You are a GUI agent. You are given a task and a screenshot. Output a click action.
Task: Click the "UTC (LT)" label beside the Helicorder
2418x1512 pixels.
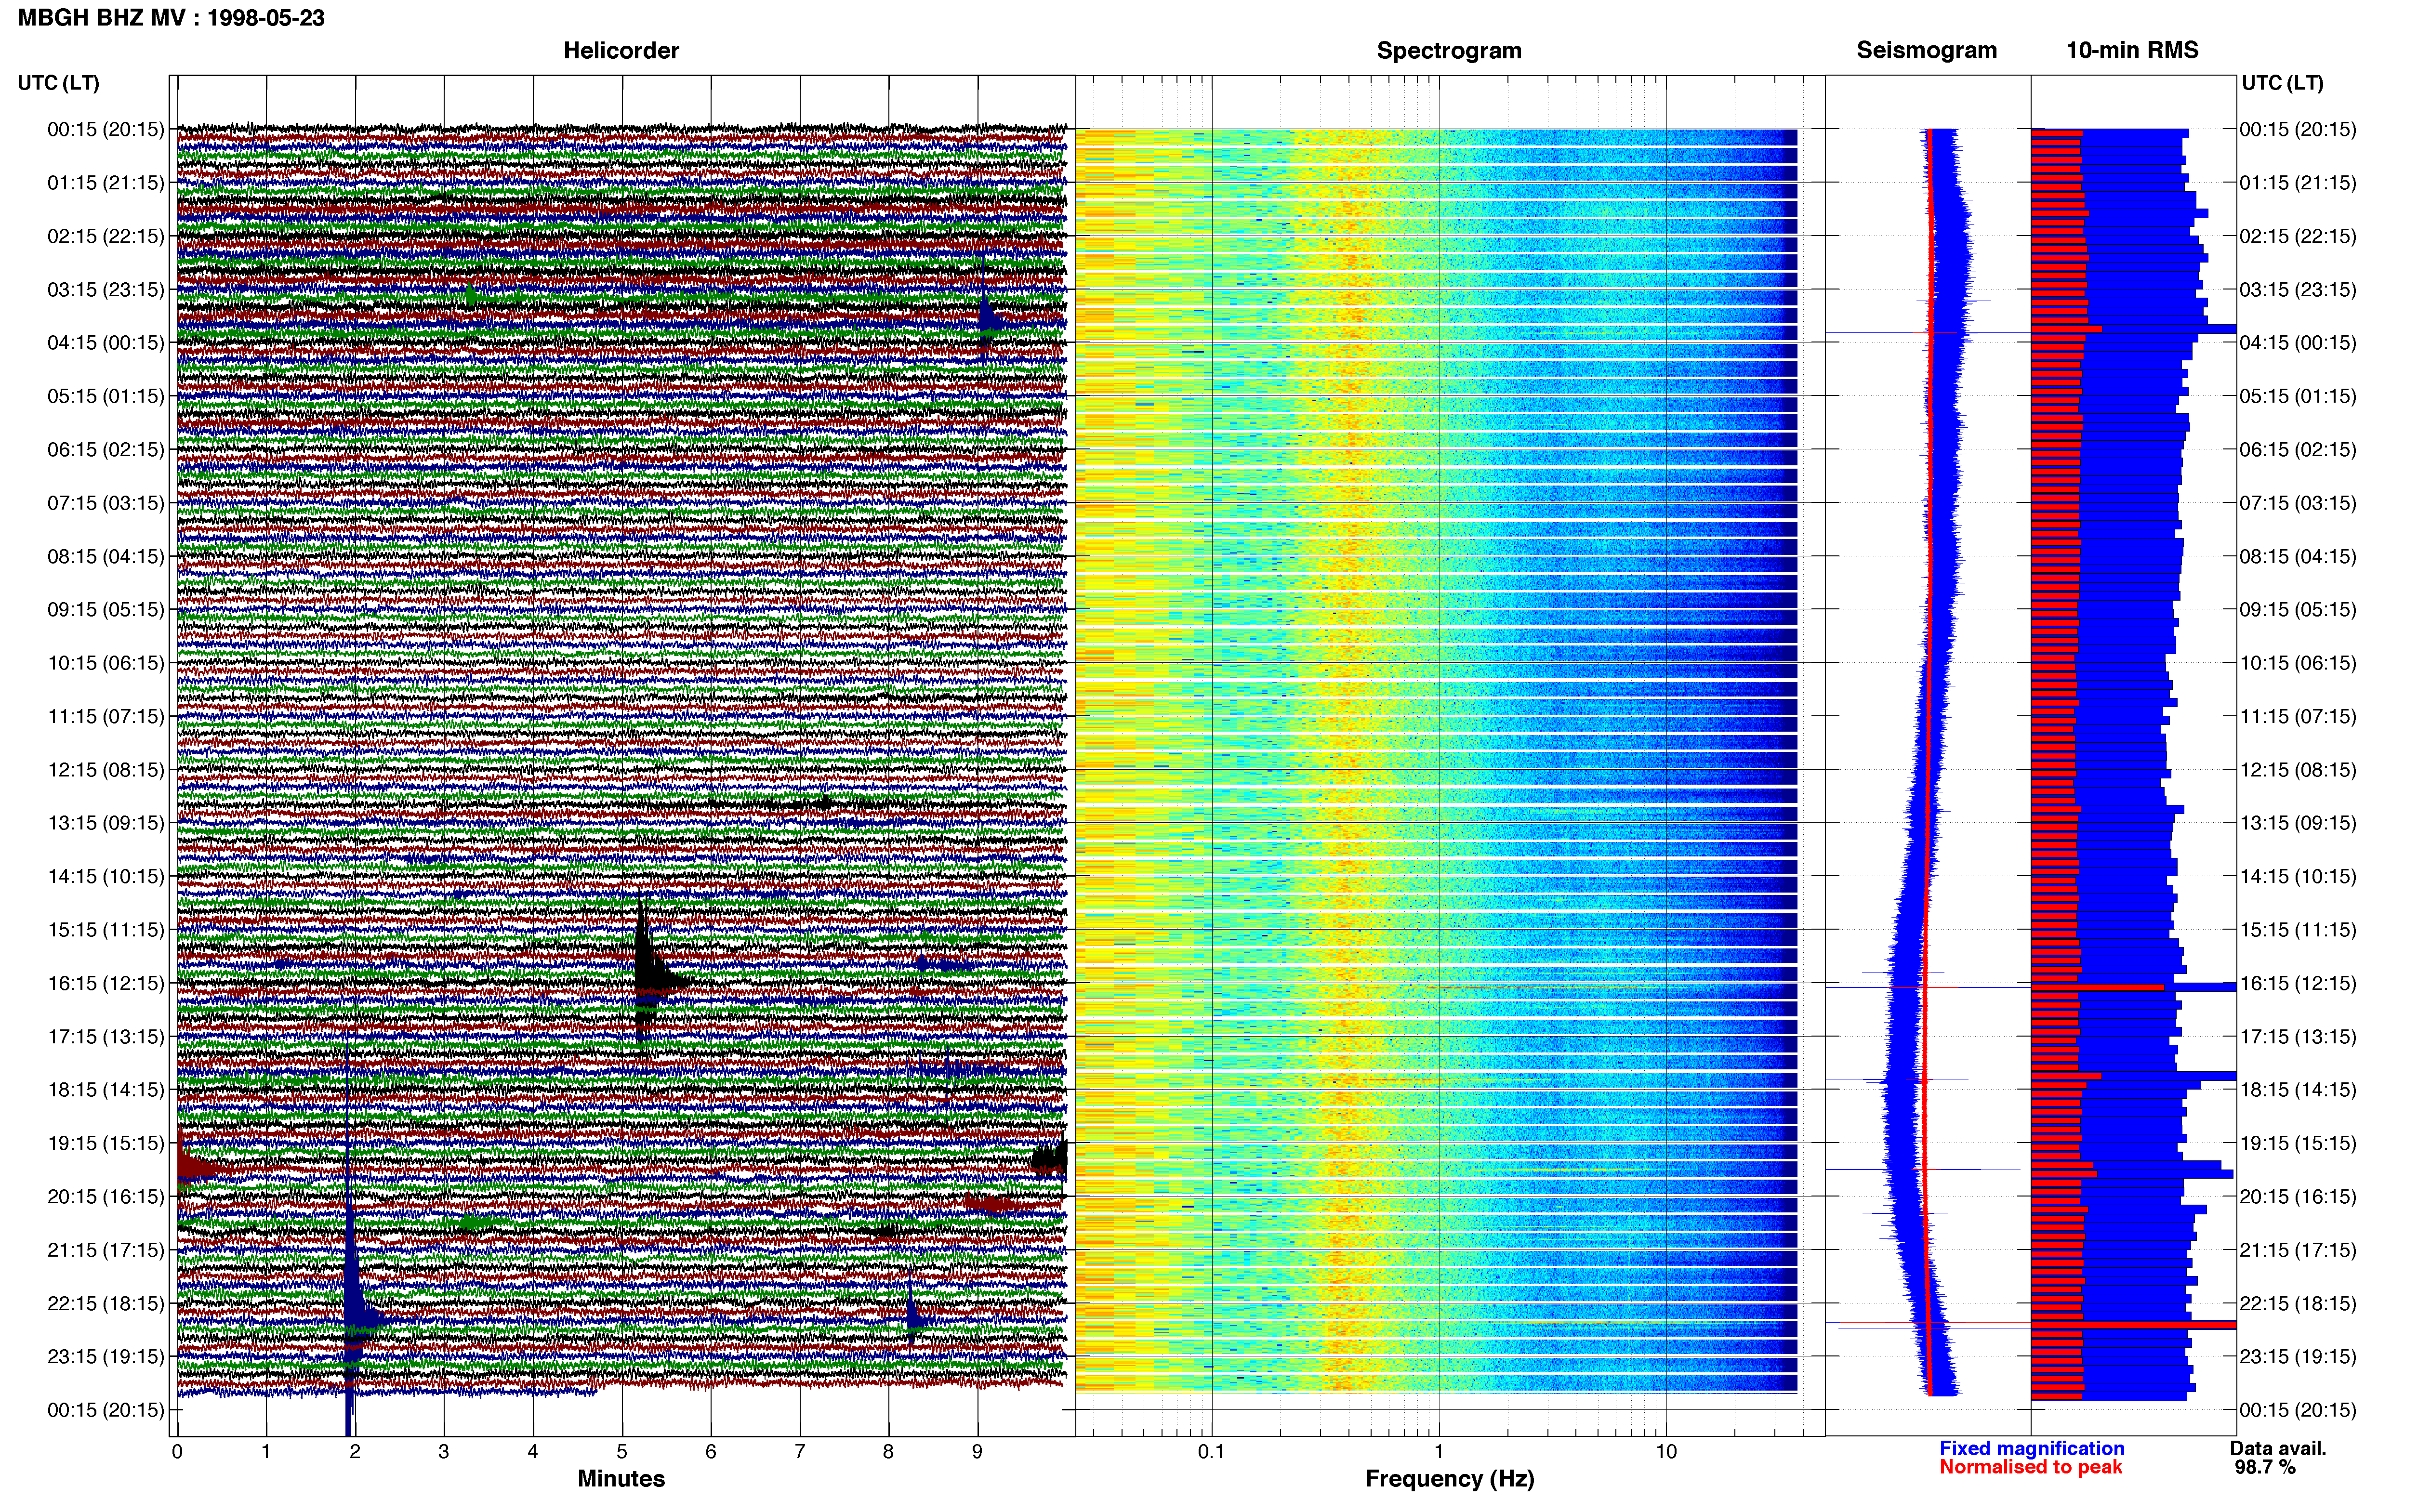pos(59,83)
